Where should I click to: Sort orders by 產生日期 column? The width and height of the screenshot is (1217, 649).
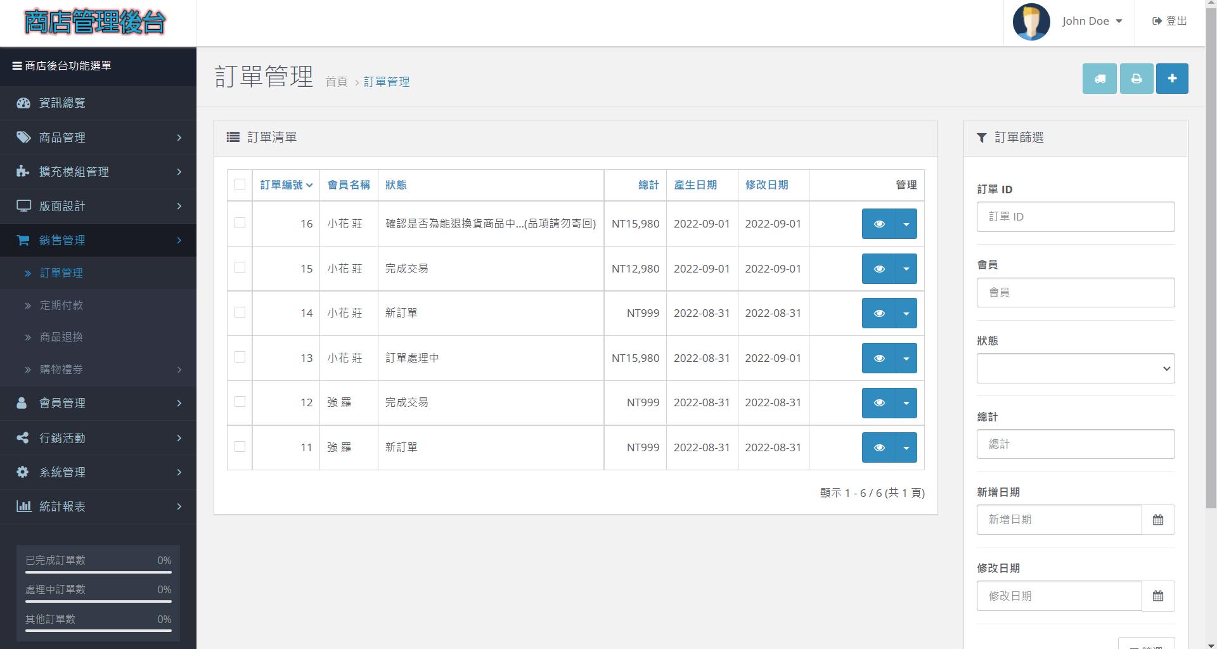coord(695,185)
